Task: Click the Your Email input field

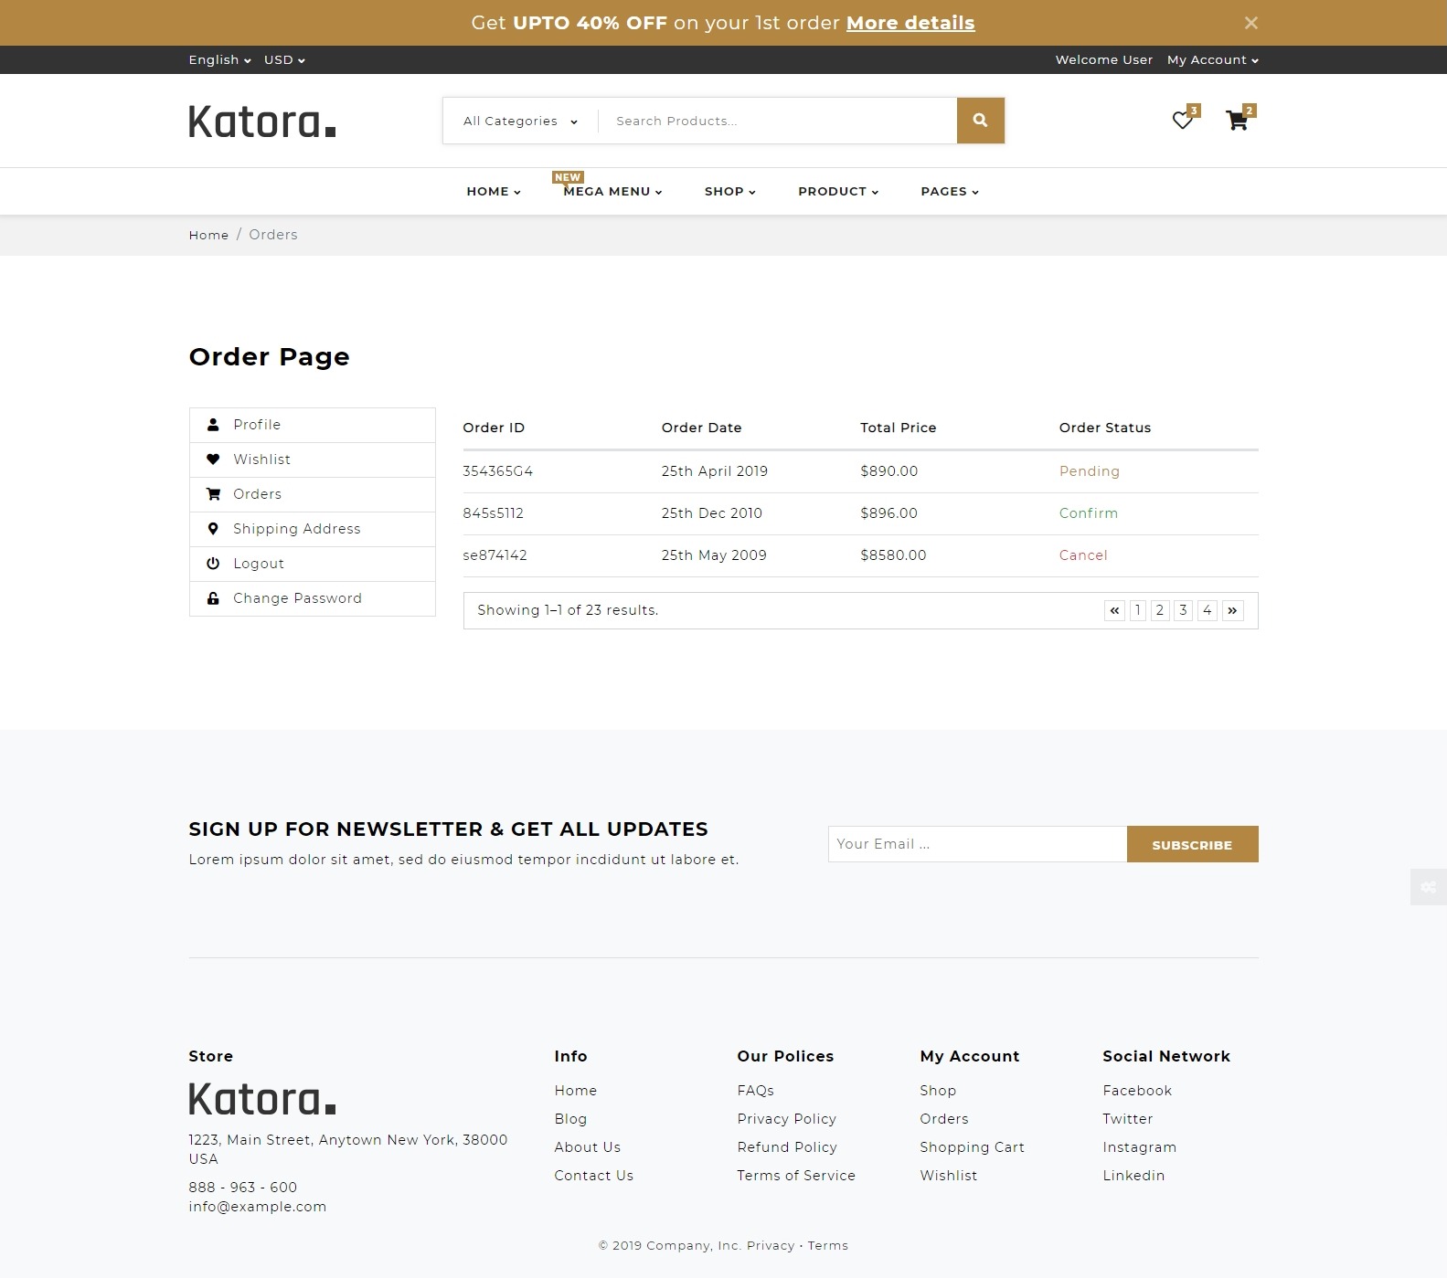Action: [976, 844]
